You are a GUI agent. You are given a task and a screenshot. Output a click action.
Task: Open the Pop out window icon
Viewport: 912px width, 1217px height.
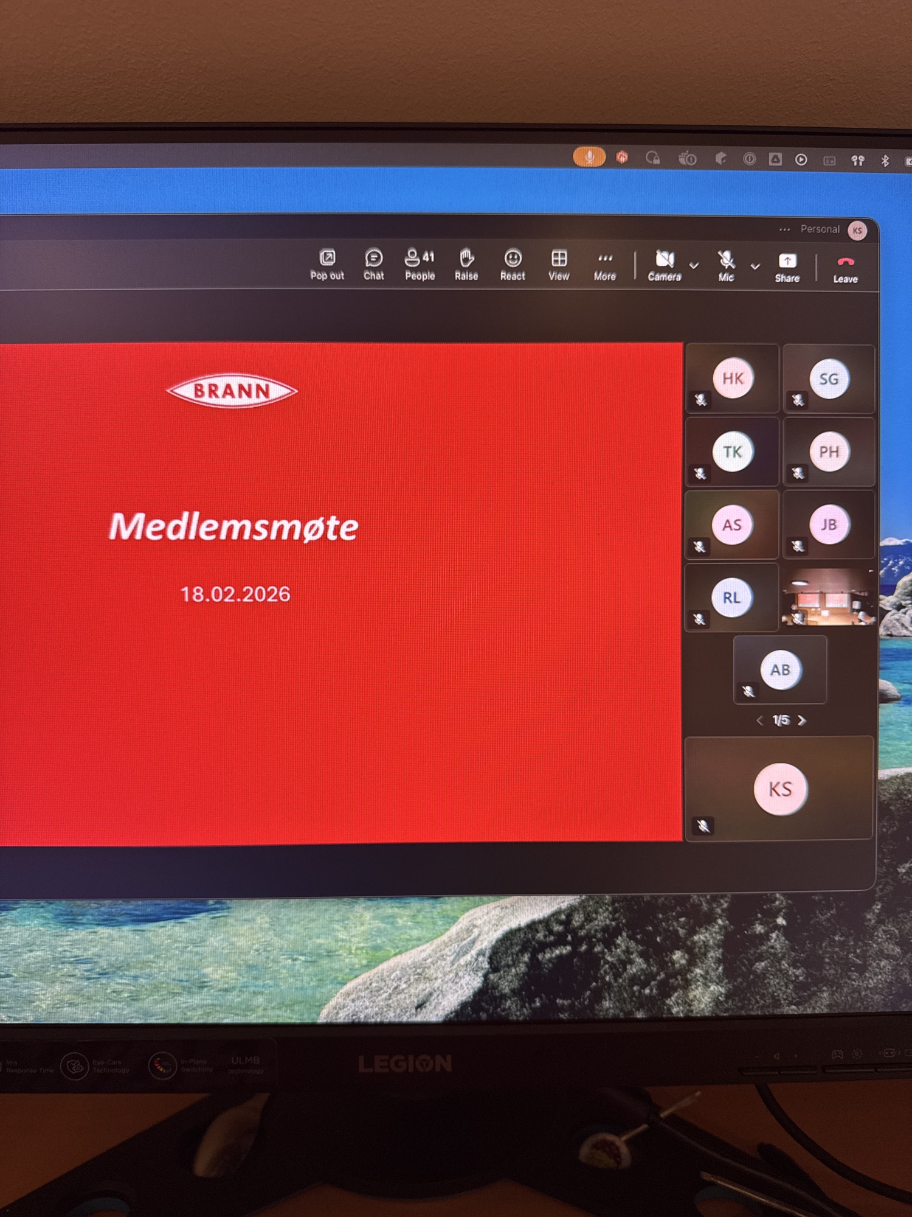tap(327, 265)
